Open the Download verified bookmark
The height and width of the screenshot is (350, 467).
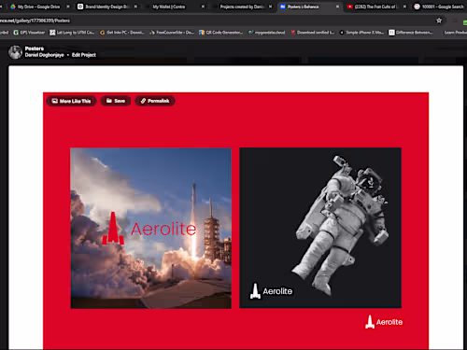(x=313, y=33)
